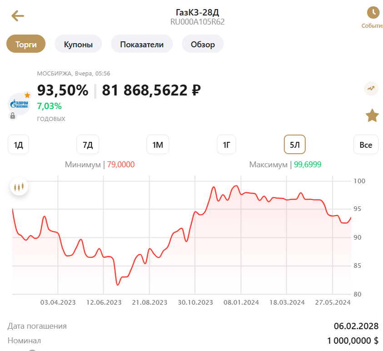
Task: Click the 7,03% yield value
Action: click(50, 106)
